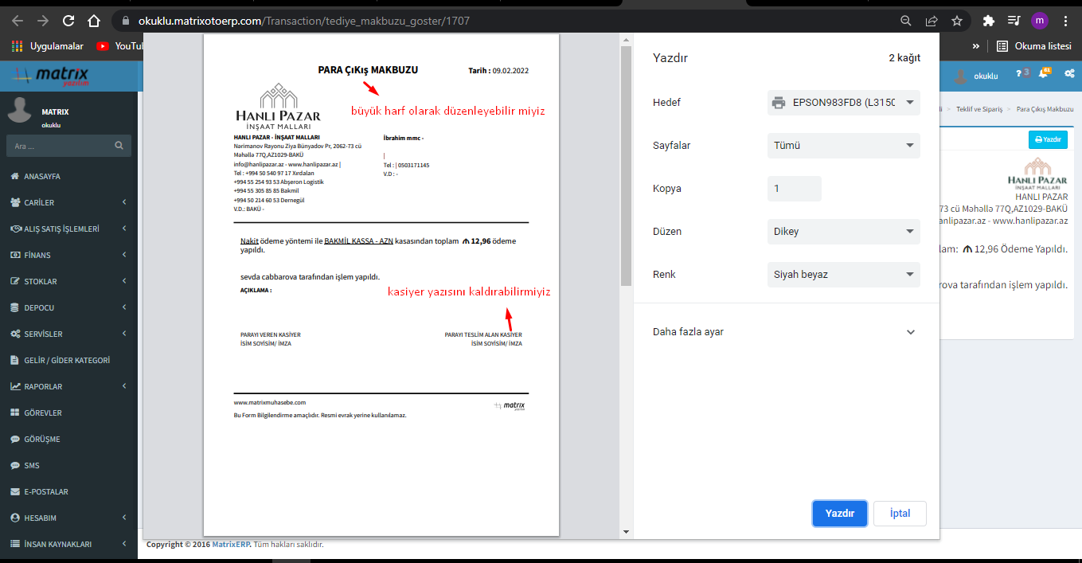This screenshot has height=563, width=1082.
Task: Click the share page icon
Action: click(x=931, y=21)
